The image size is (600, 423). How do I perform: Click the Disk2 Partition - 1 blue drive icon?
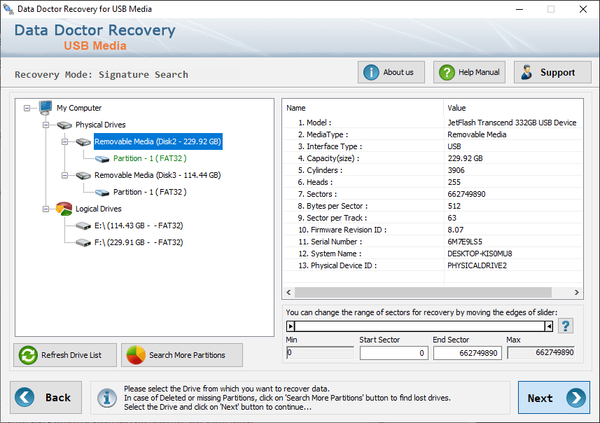[102, 159]
